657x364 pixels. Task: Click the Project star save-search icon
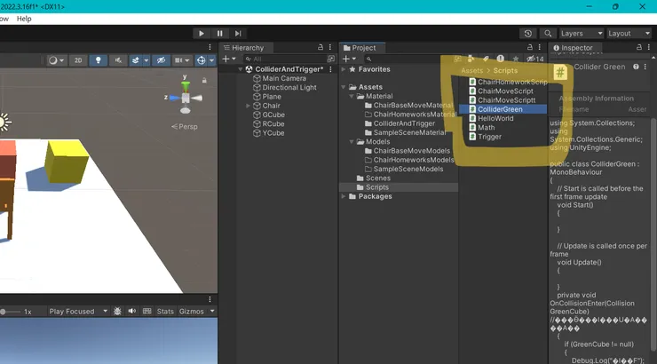tap(516, 59)
